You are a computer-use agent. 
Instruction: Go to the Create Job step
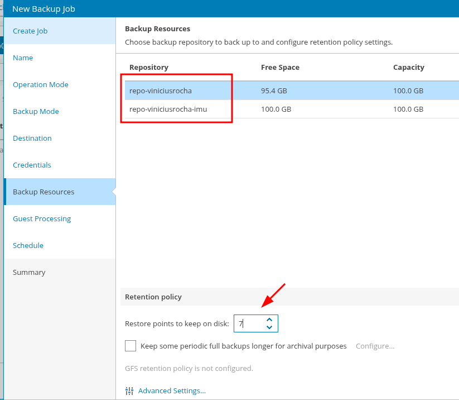30,31
